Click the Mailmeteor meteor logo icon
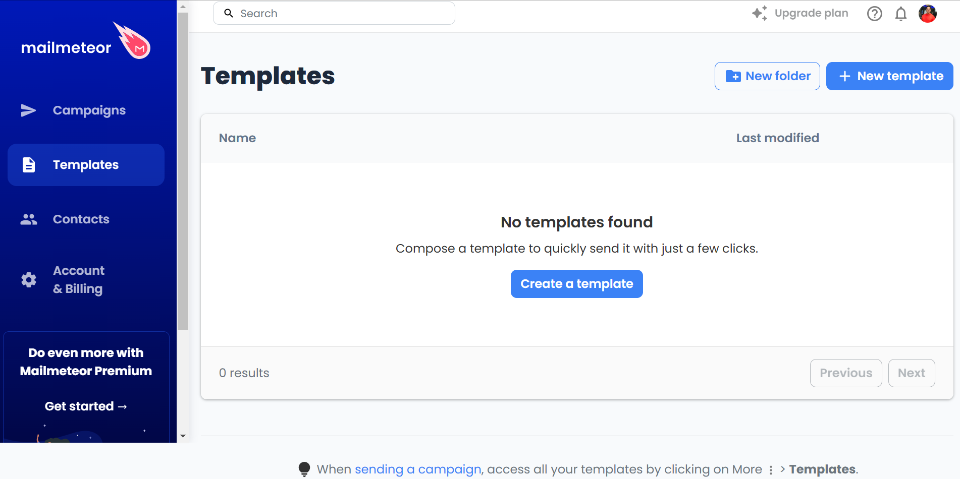Image resolution: width=960 pixels, height=479 pixels. [x=132, y=41]
